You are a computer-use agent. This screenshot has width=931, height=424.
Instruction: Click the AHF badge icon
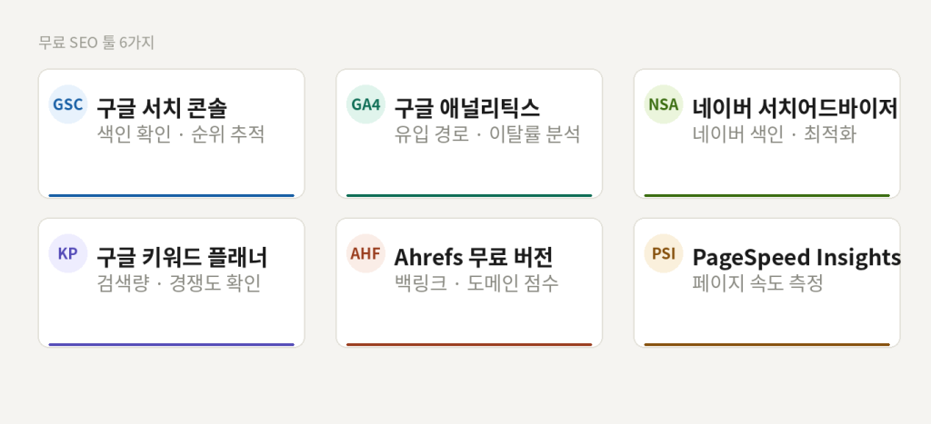click(365, 253)
